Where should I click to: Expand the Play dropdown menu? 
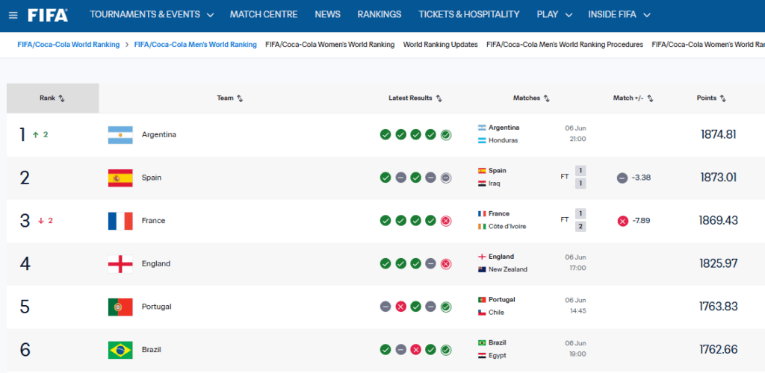coord(554,15)
